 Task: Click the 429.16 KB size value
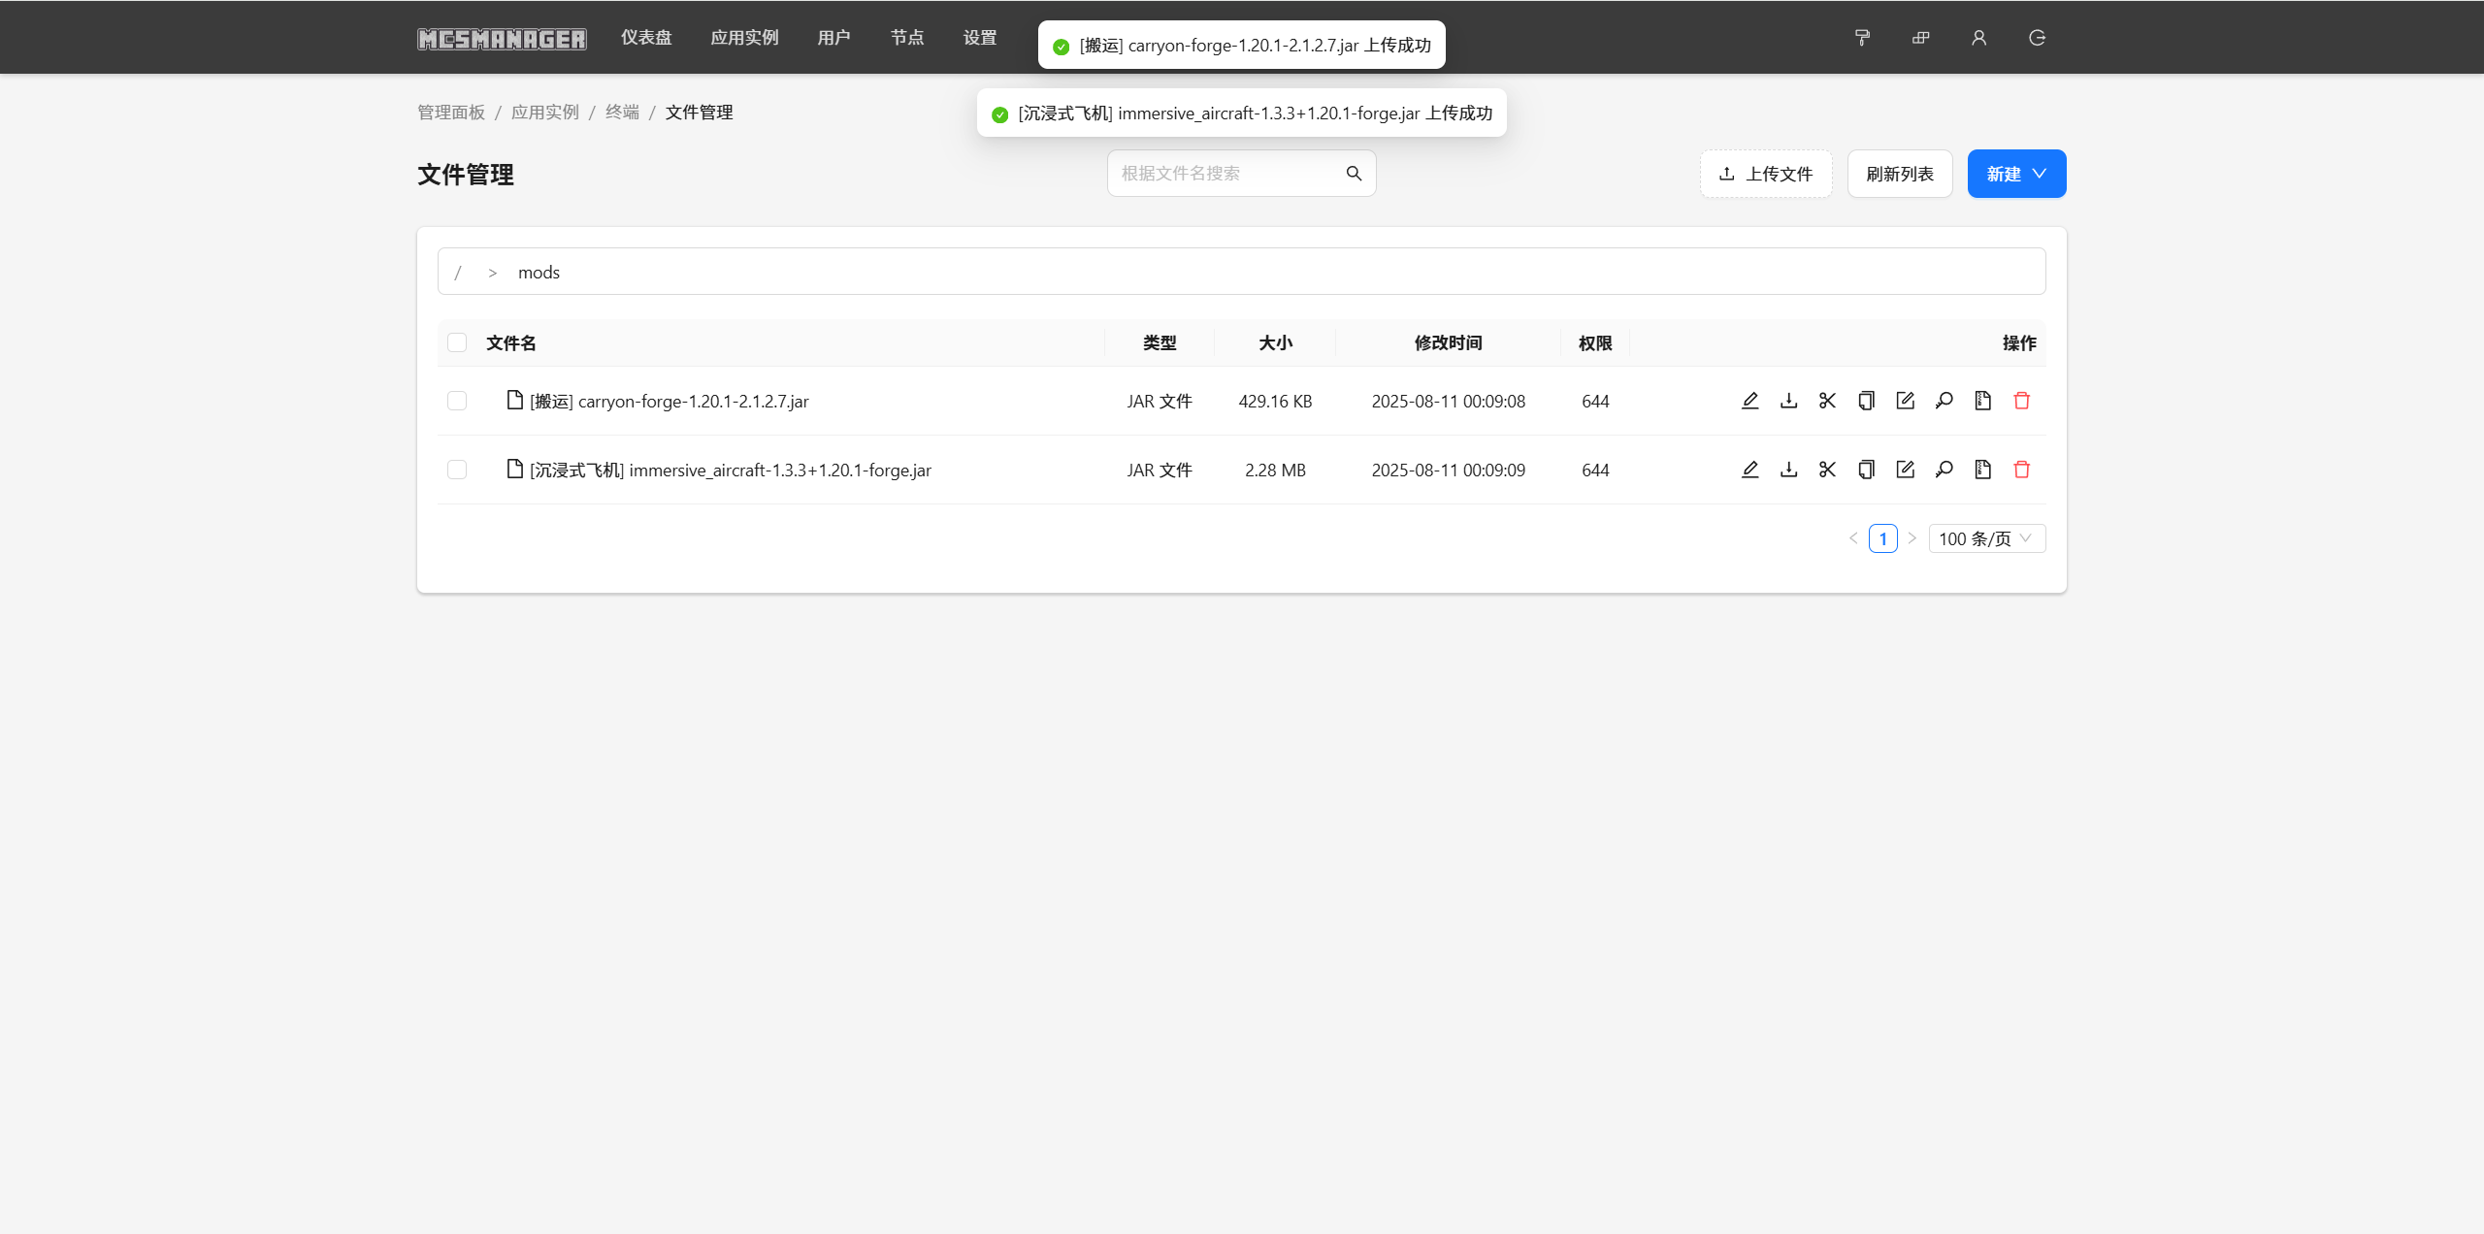1275,402
